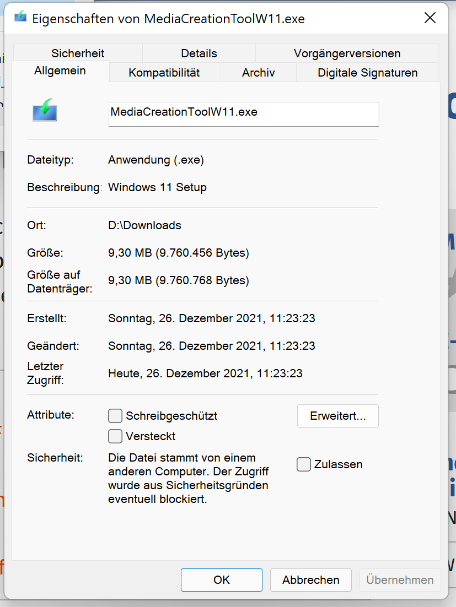Click the Übernehmen button
Viewport: 456px width, 607px height.
pos(400,579)
